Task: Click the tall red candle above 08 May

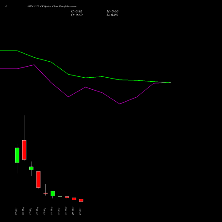Action: coord(24,150)
